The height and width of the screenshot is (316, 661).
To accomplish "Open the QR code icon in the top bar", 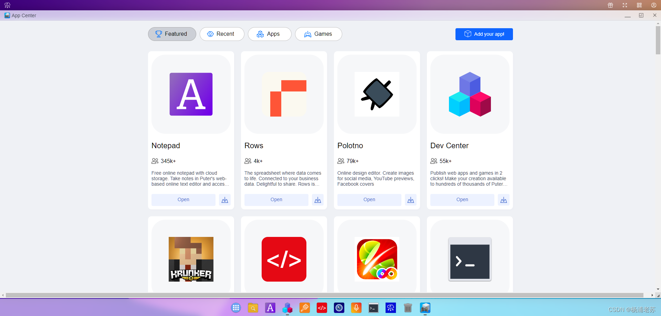I will [639, 5].
